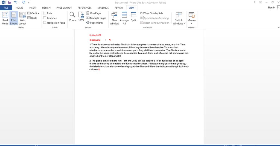Arrange All open windows
Image resolution: width=280 pixels, height=146 pixels.
[124, 18]
